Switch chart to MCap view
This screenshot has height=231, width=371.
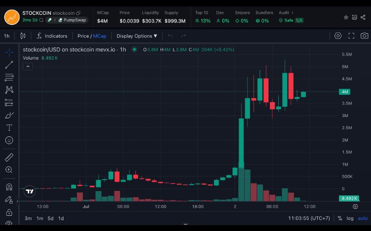coord(100,36)
